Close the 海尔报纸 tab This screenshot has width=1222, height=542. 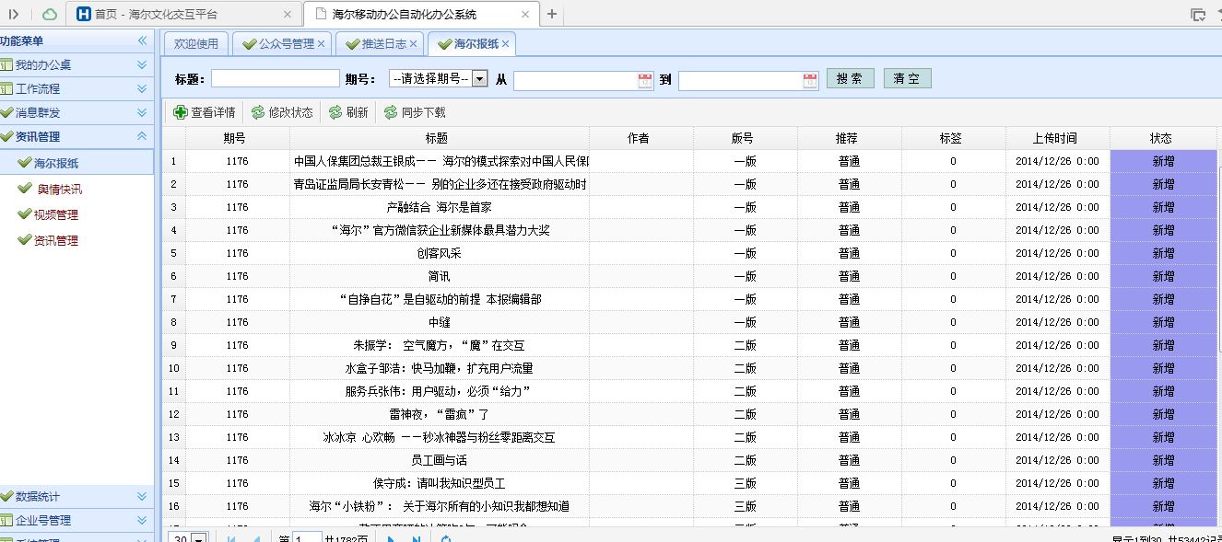pyautogui.click(x=506, y=43)
